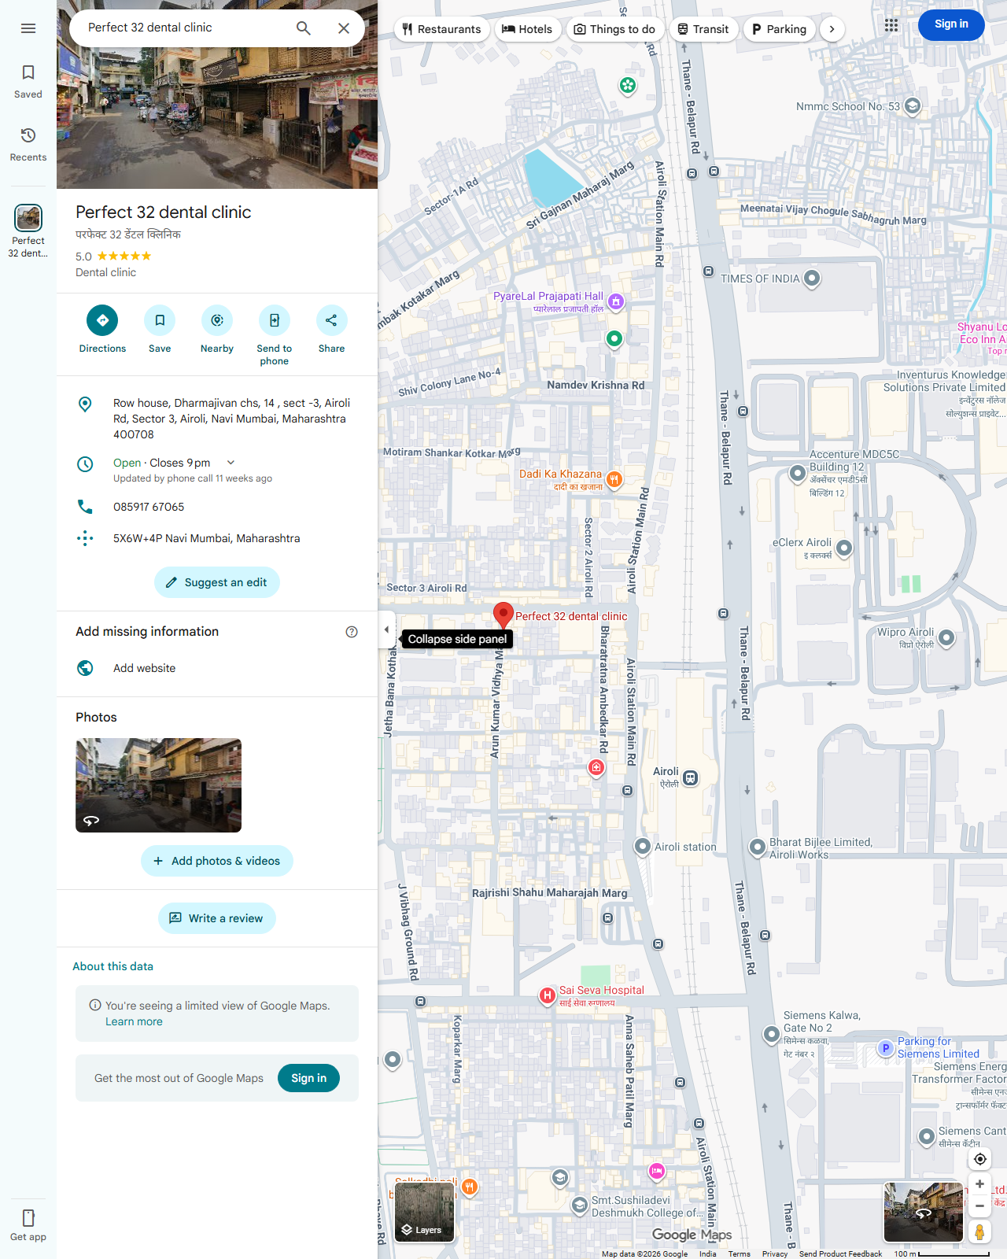
Task: Click India region link in footer
Action: pyautogui.click(x=707, y=1253)
